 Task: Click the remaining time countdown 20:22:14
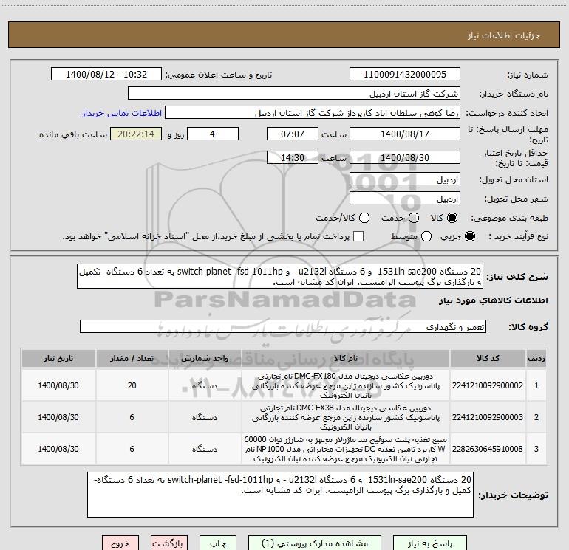click(136, 134)
